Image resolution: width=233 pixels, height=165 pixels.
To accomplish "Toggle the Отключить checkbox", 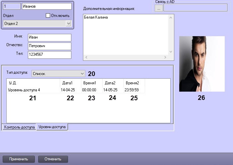I will pos(48,15).
